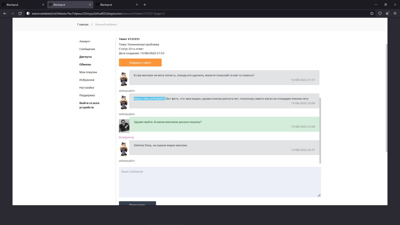Click the moderator's avatar photo
This screenshot has height=225, width=400.
click(x=124, y=126)
